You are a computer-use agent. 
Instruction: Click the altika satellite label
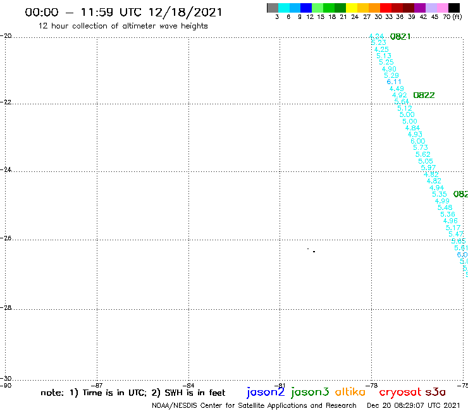[350, 392]
